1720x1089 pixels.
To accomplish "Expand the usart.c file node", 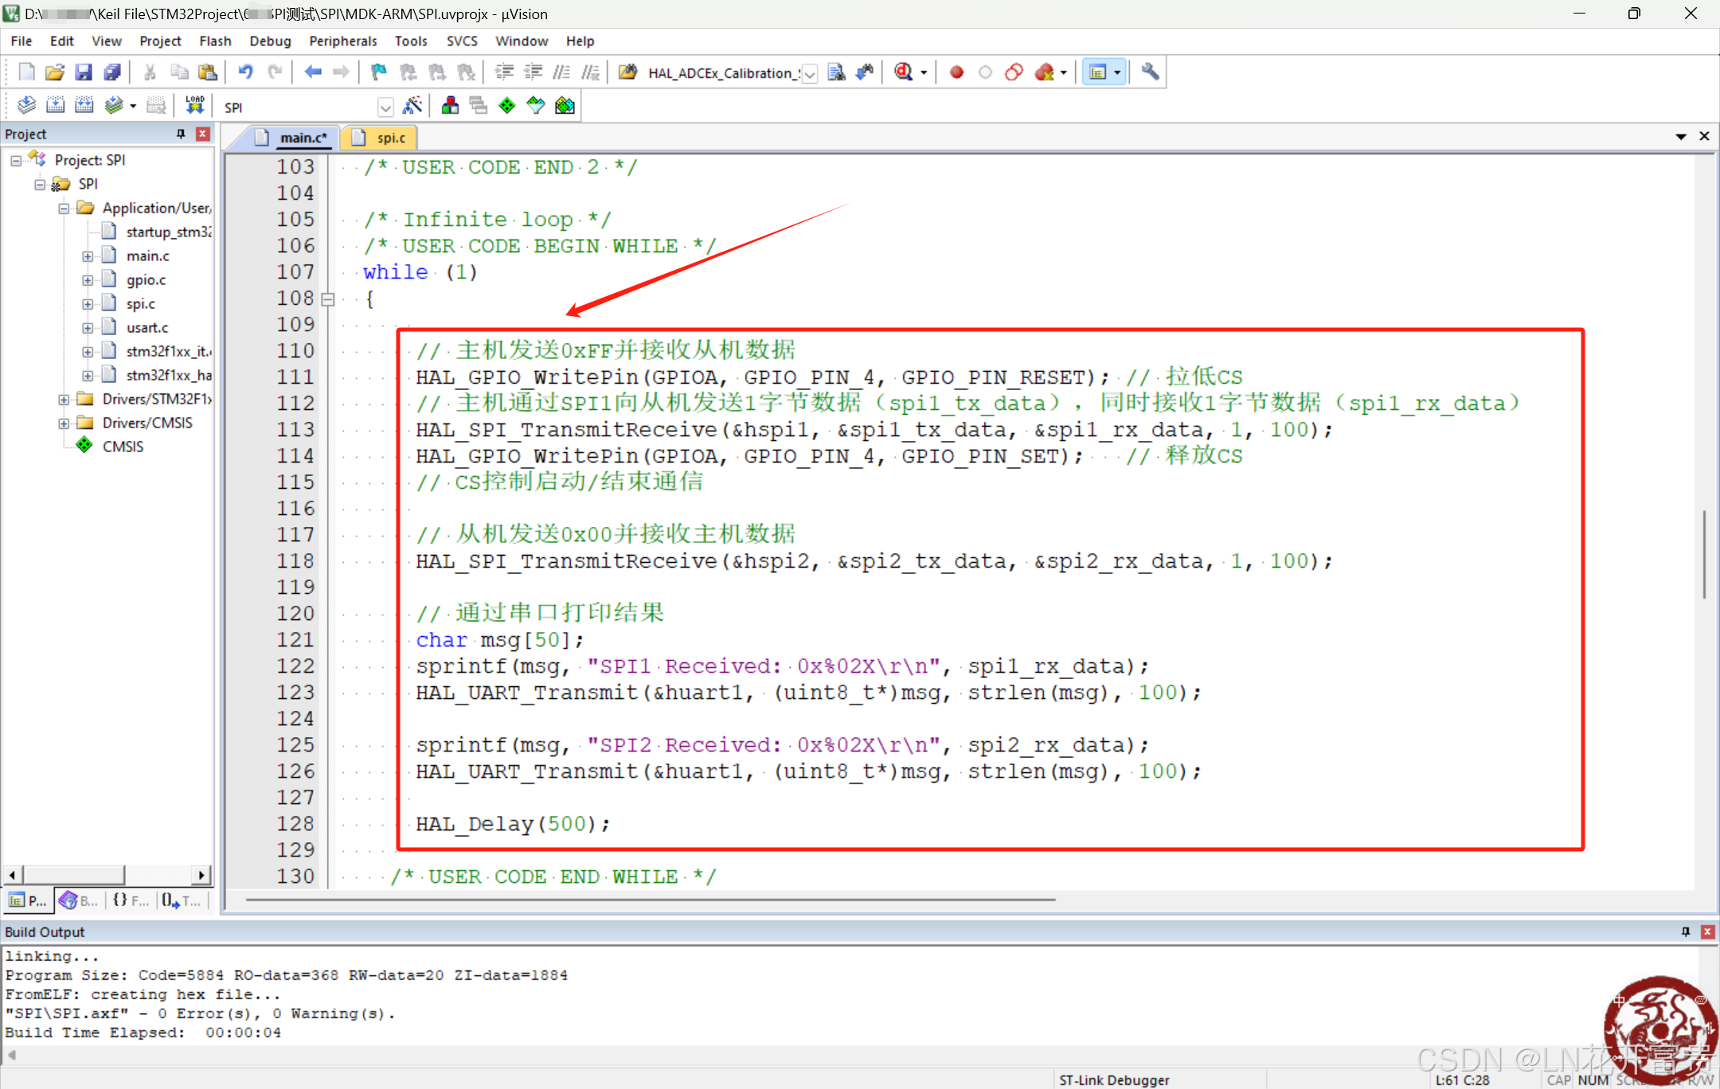I will click(x=88, y=328).
